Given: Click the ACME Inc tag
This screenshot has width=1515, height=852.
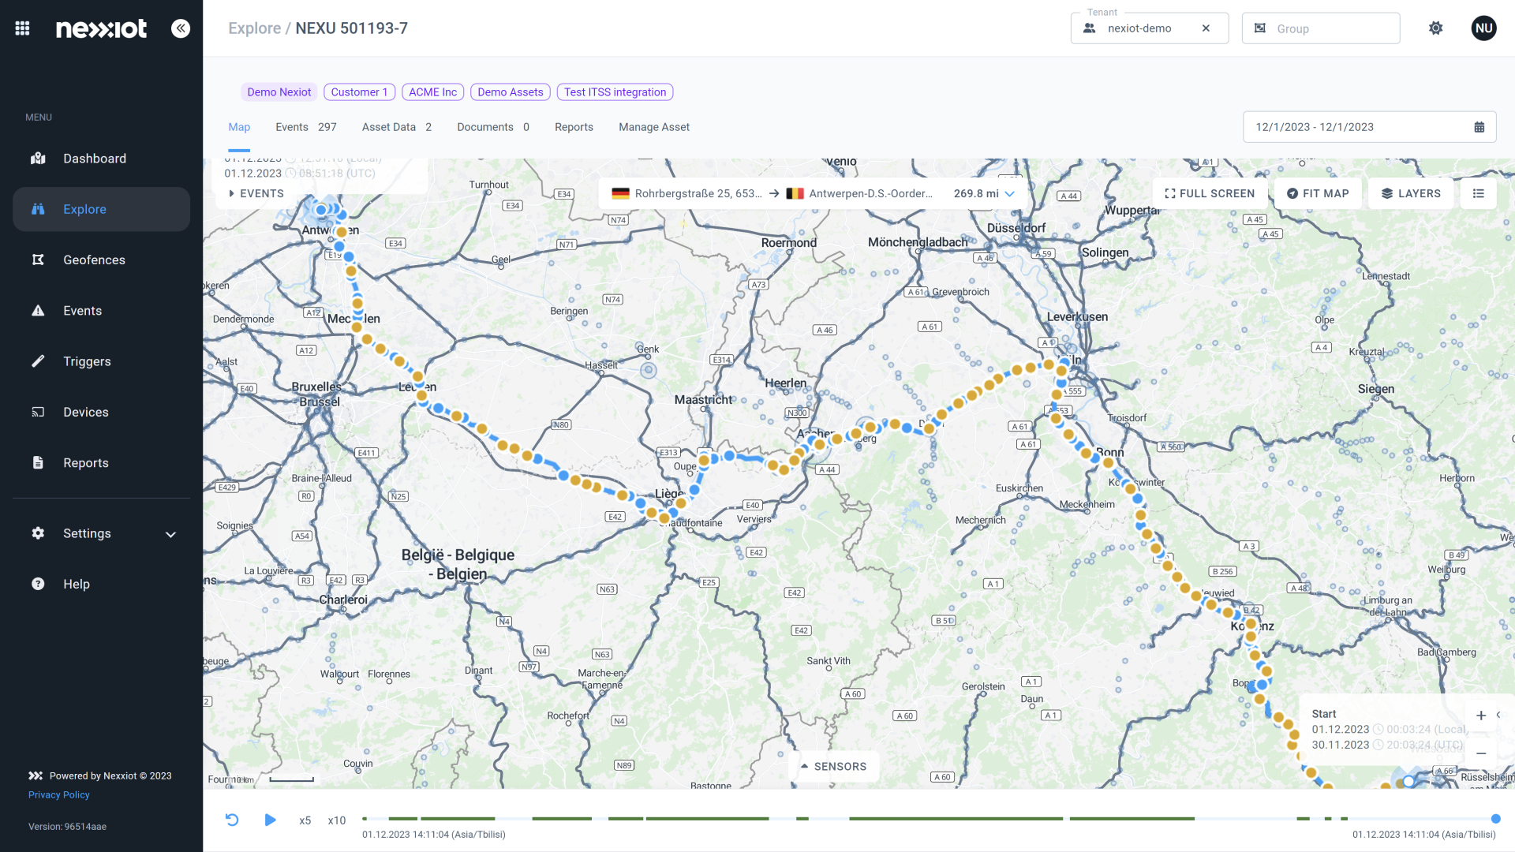Looking at the screenshot, I should point(433,92).
